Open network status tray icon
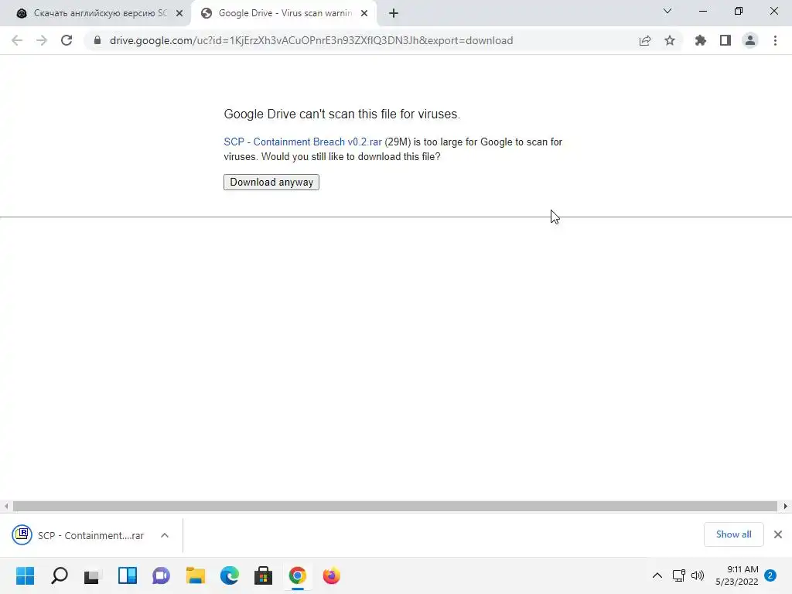 click(x=679, y=575)
